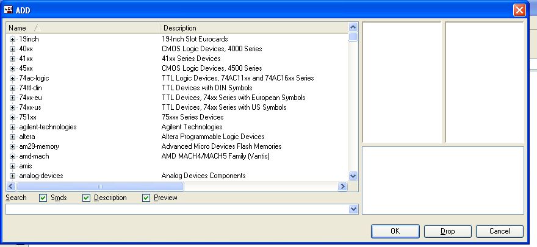Screen dimensions: 537x247
Task: Disable the Preview checkbox
Action: point(146,198)
